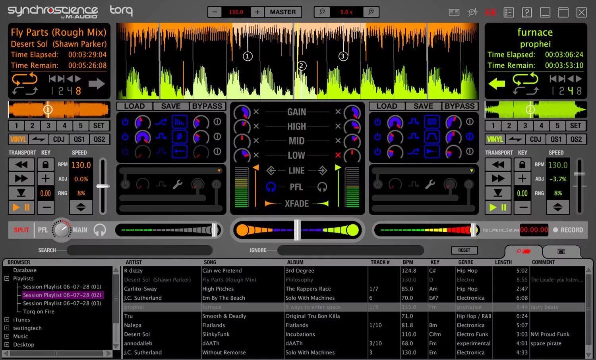Screen dimensions: 596x360
Task: Click the top routing curve icon in left effect rack
Action: coord(161,122)
